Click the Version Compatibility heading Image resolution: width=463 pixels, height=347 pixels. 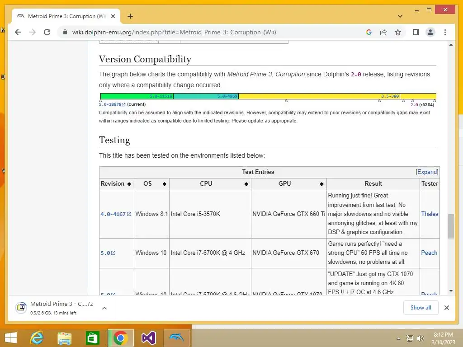(x=145, y=59)
